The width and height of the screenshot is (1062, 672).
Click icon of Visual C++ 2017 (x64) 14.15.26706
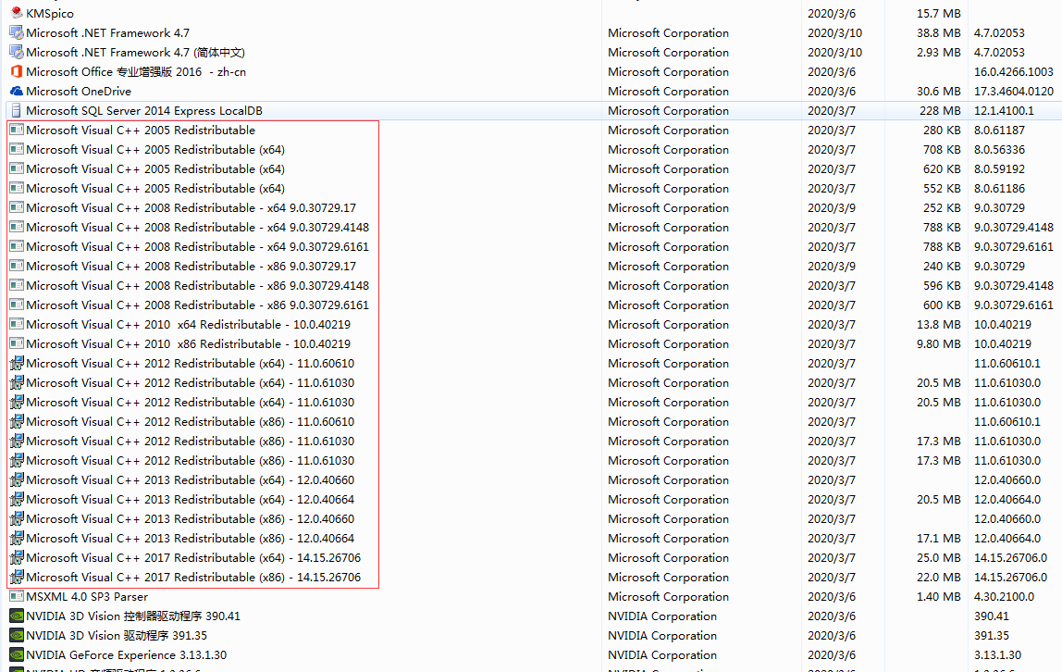pos(17,557)
